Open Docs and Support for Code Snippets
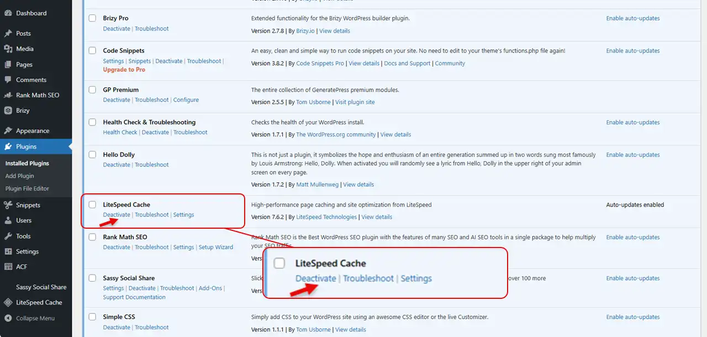 coord(407,64)
